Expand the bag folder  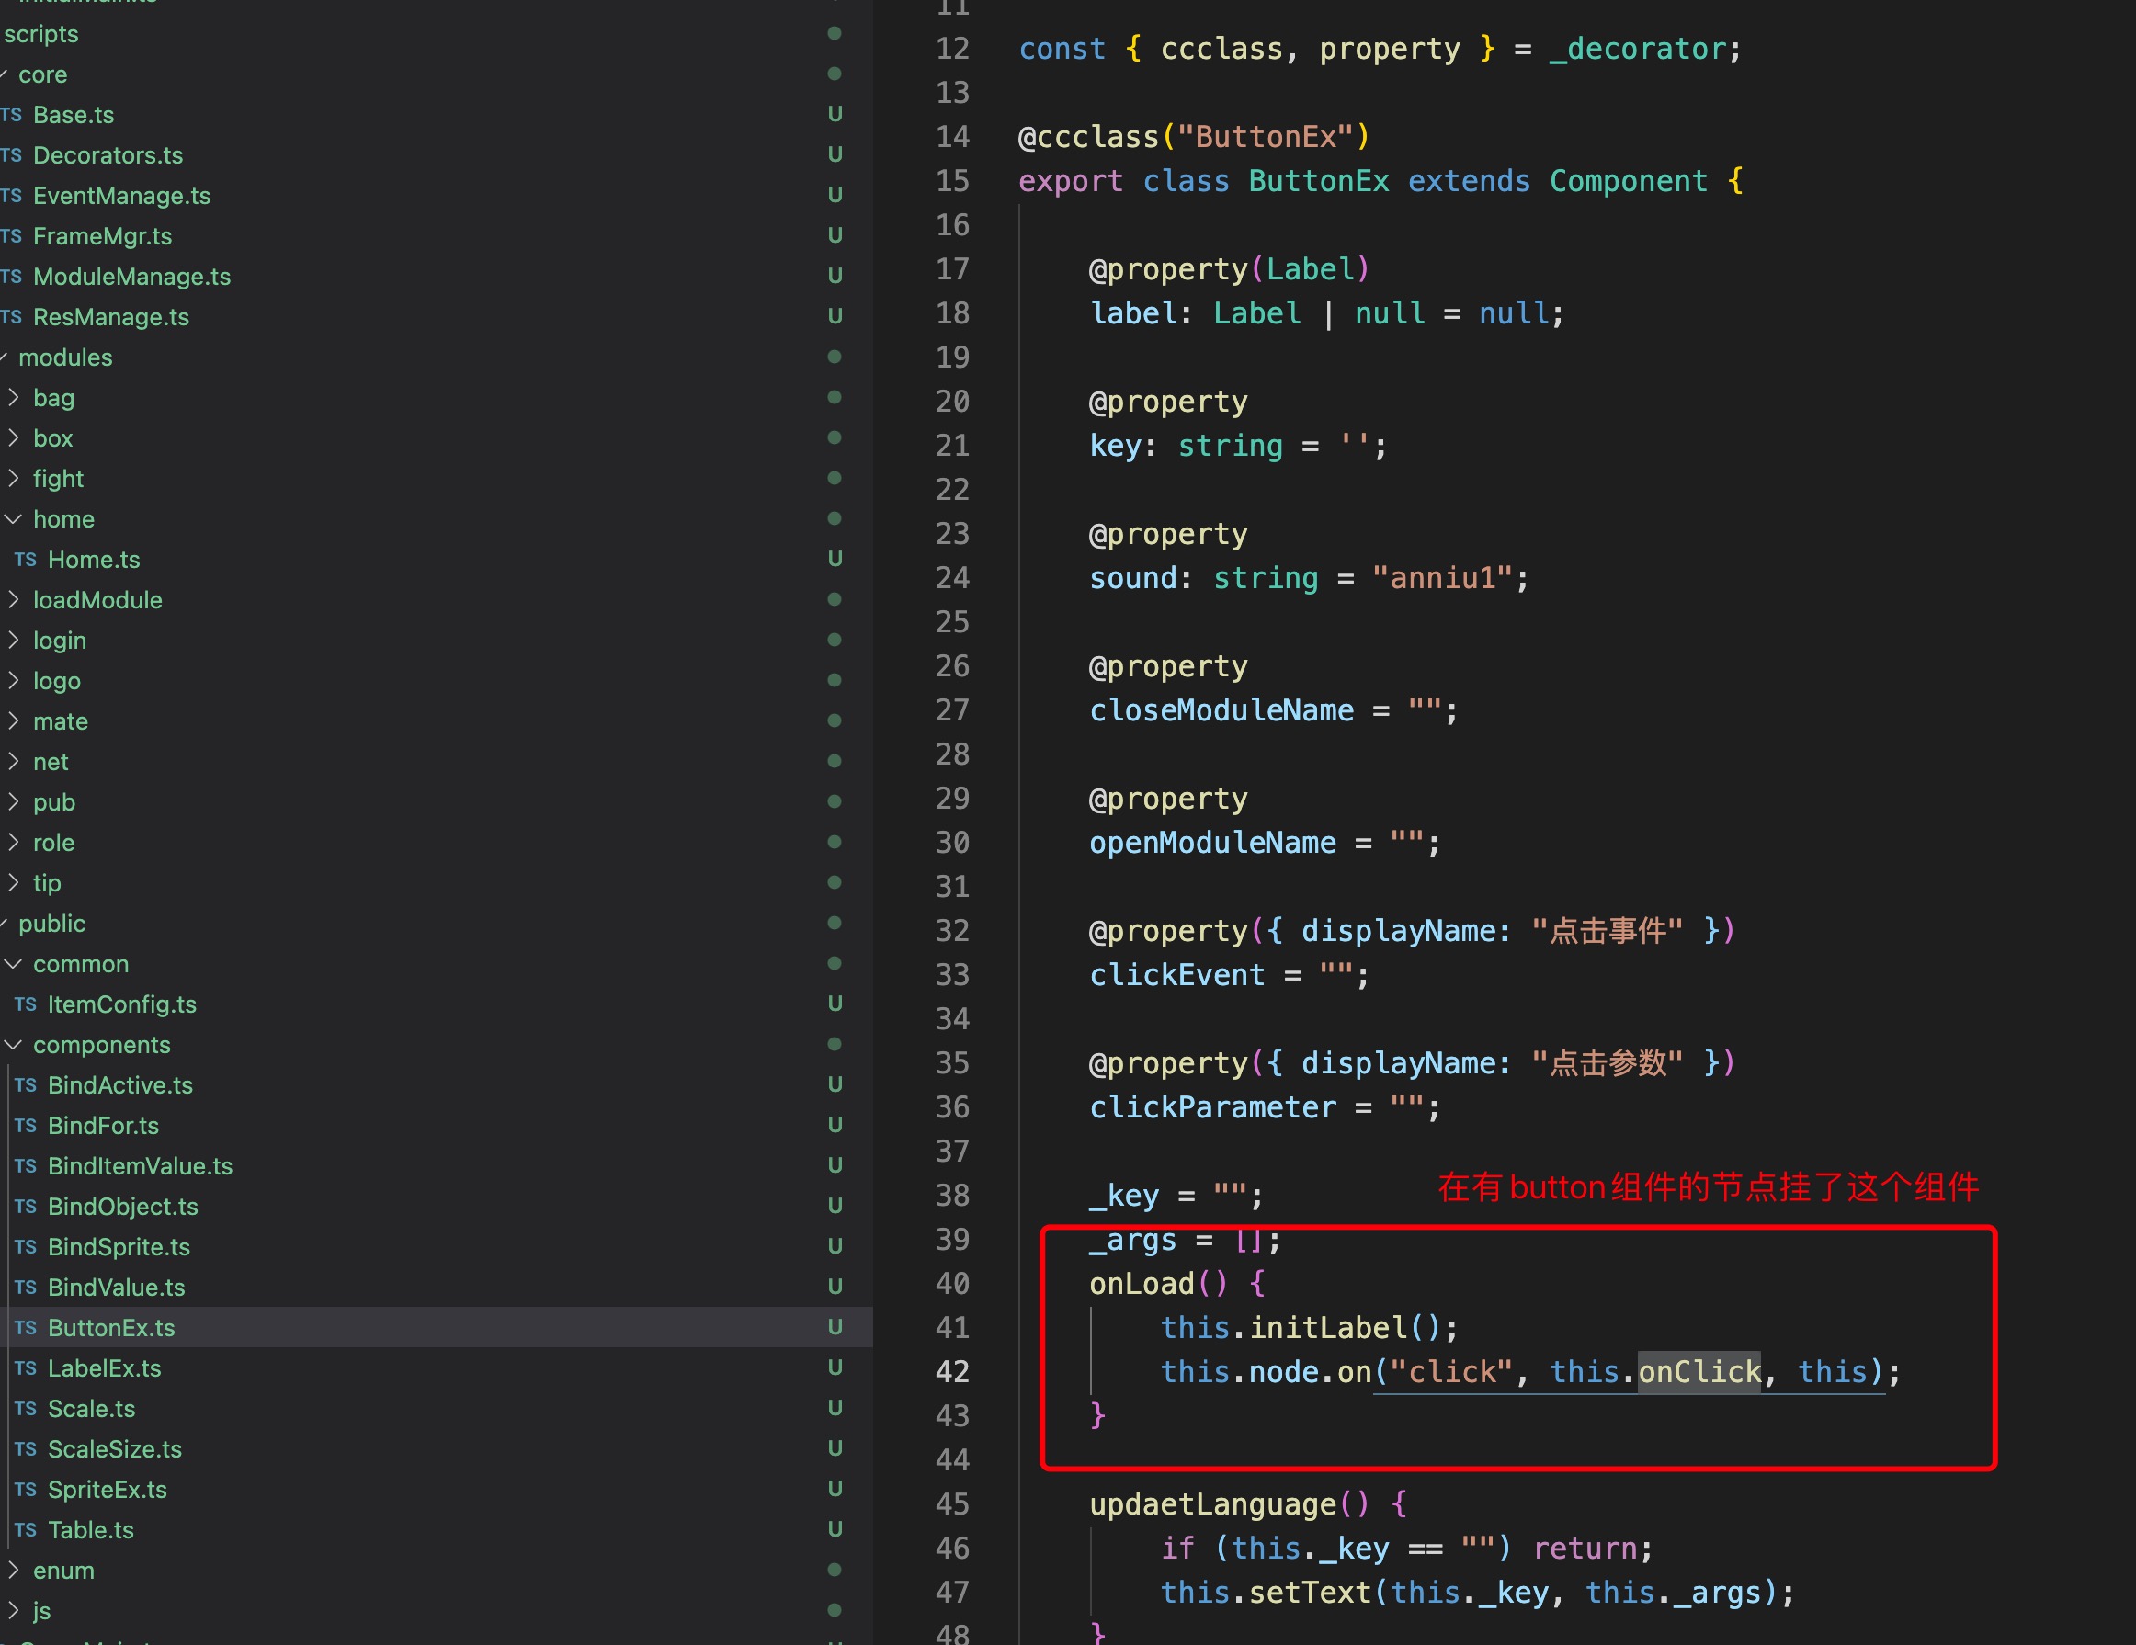tap(14, 397)
